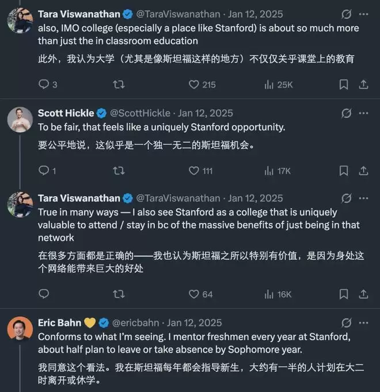The height and width of the screenshot is (392, 380).
Task: Share Tara's first tweet
Action: point(363,84)
